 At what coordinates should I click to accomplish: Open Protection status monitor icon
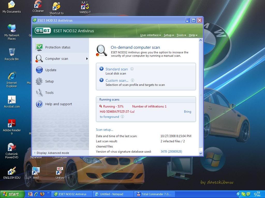(39, 47)
